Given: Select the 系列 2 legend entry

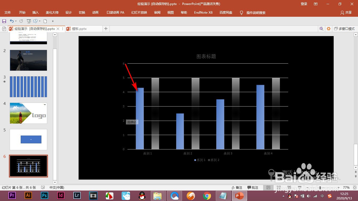Looking at the screenshot, I should click(214, 160).
